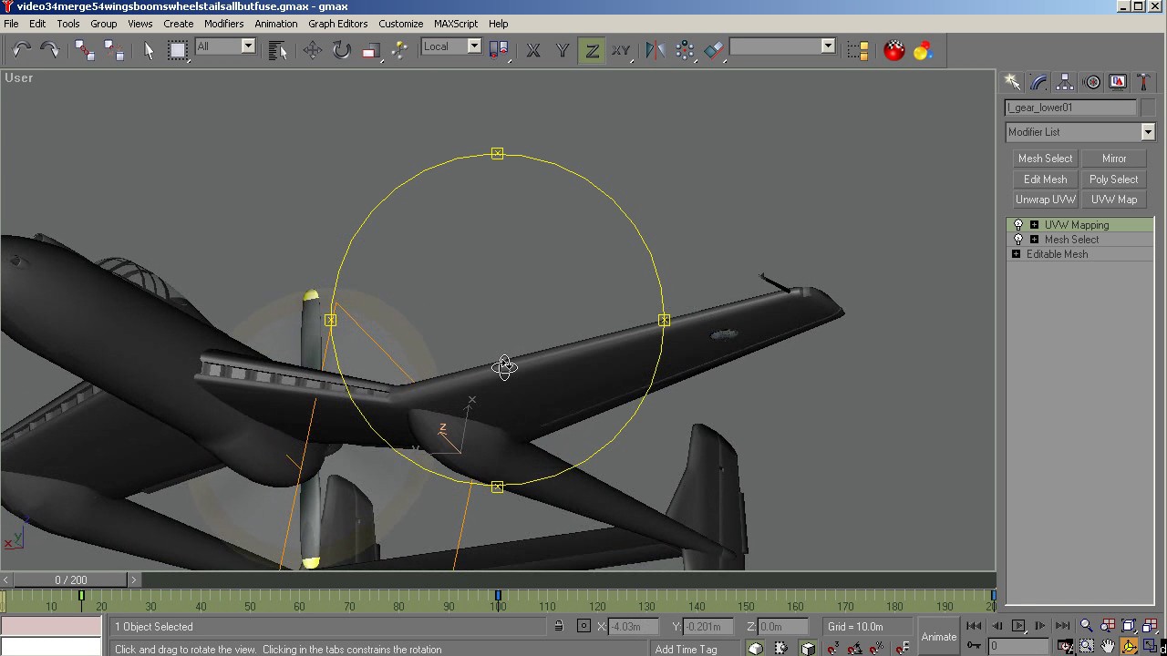Image resolution: width=1167 pixels, height=656 pixels.
Task: Restrict transforms to the XY plane
Action: tap(621, 50)
